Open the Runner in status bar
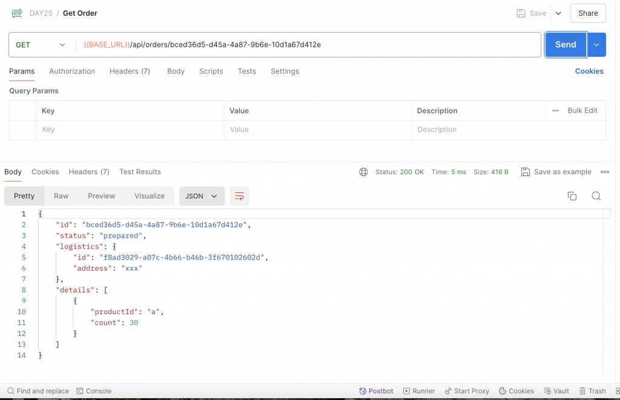 (419, 391)
